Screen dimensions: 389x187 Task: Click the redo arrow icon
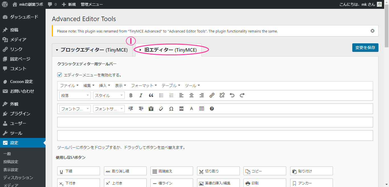(242, 95)
